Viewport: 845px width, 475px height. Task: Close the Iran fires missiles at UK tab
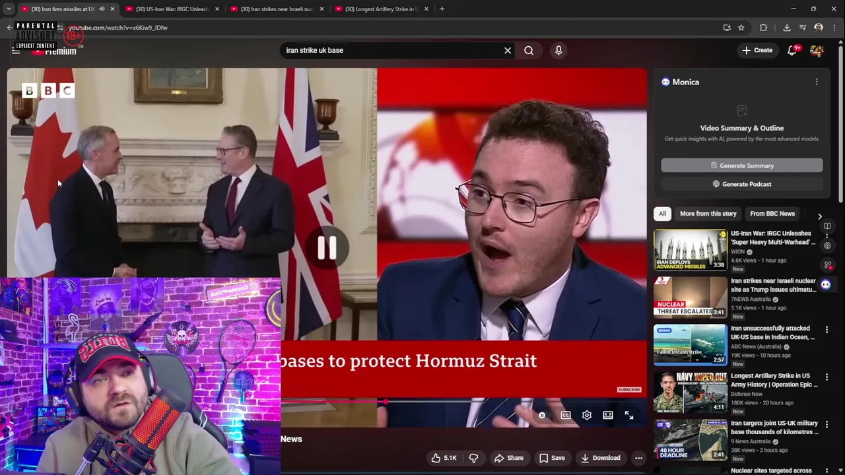click(x=112, y=9)
